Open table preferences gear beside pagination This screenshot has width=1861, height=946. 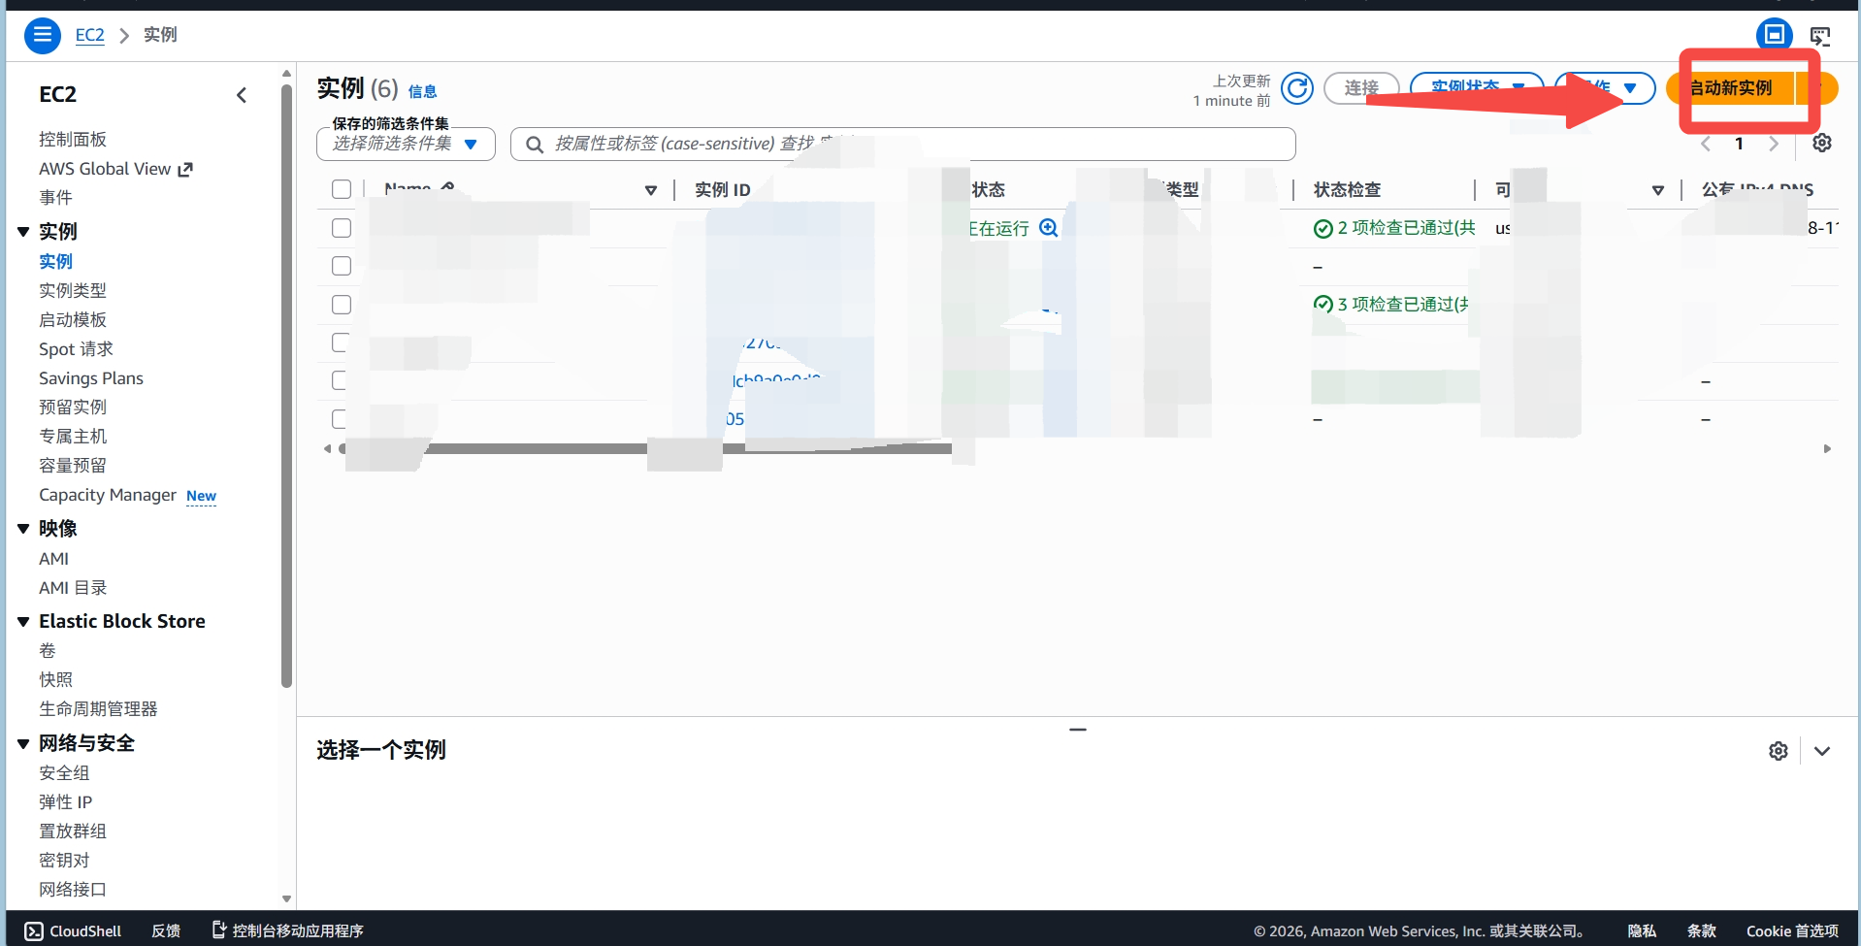tap(1822, 144)
